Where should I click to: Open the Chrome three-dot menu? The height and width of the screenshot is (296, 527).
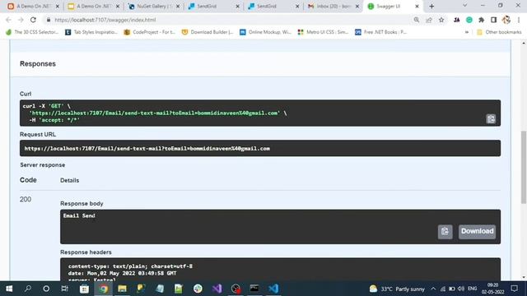coord(519,20)
